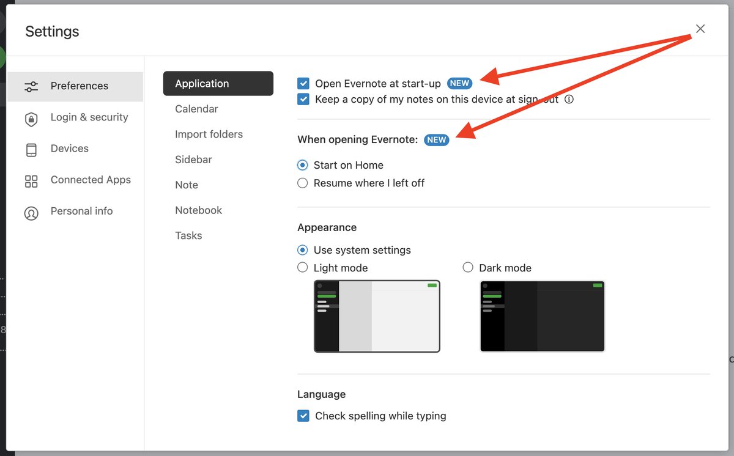The image size is (734, 456).
Task: Open Import folders settings
Action: tap(209, 134)
